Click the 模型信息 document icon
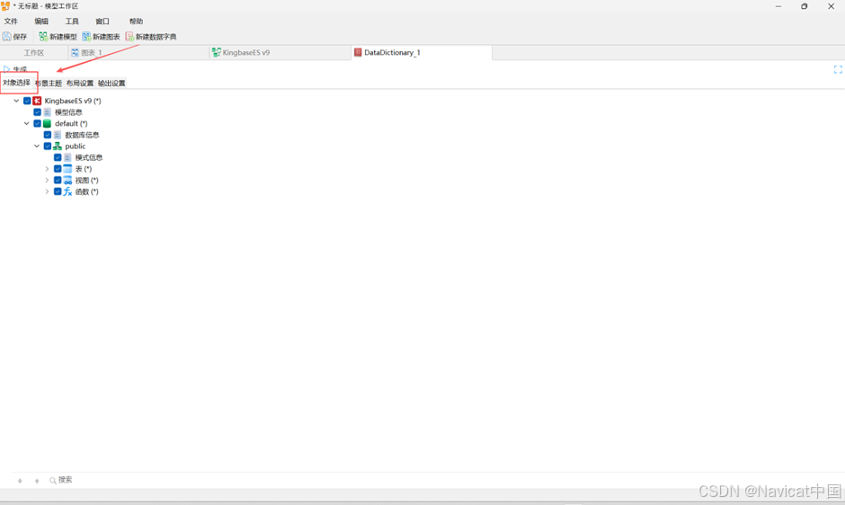 [48, 112]
